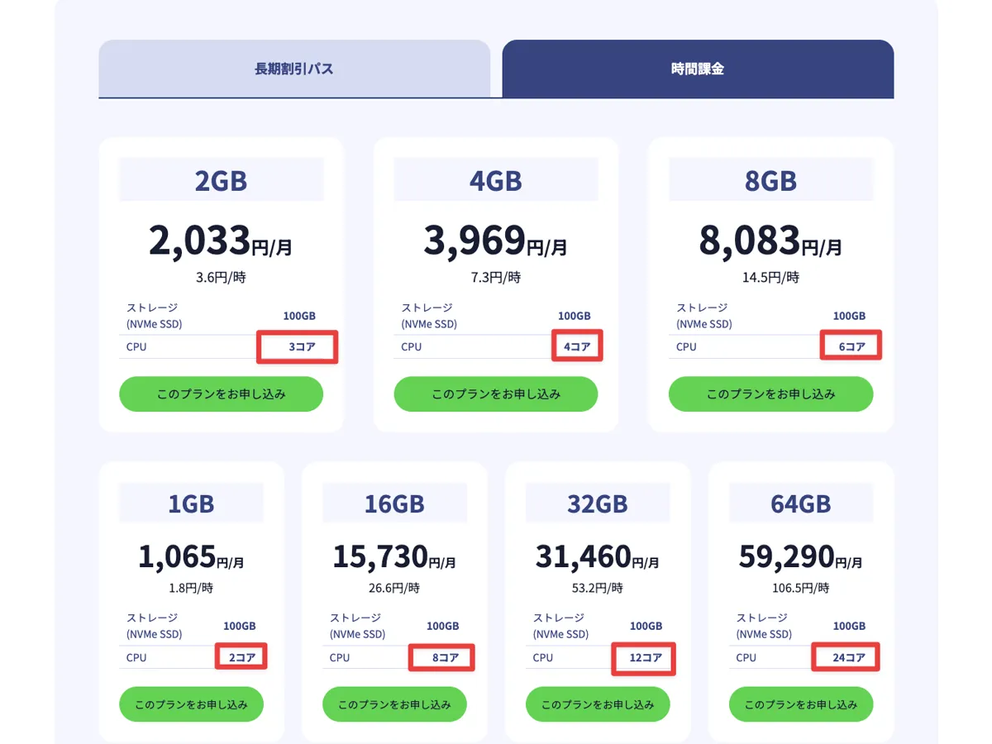Select the 8GB plan heading
992x744 pixels.
coord(770,180)
